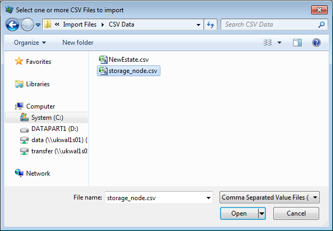Select System (C:) in navigation pane
333x231 pixels.
[48, 118]
